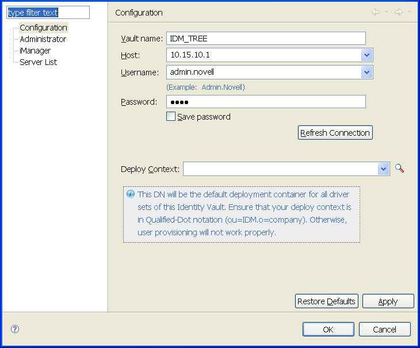Screen dimensions: 420x348
Task: Click the Password input field
Action: (x=266, y=102)
